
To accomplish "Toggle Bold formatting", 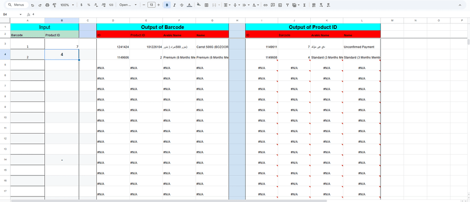I will click(167, 5).
